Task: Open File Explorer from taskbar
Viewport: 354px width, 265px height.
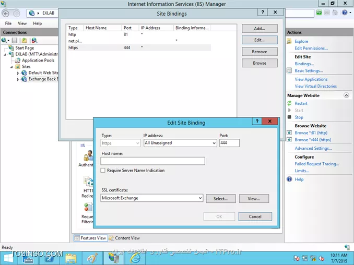Action: coord(71,258)
